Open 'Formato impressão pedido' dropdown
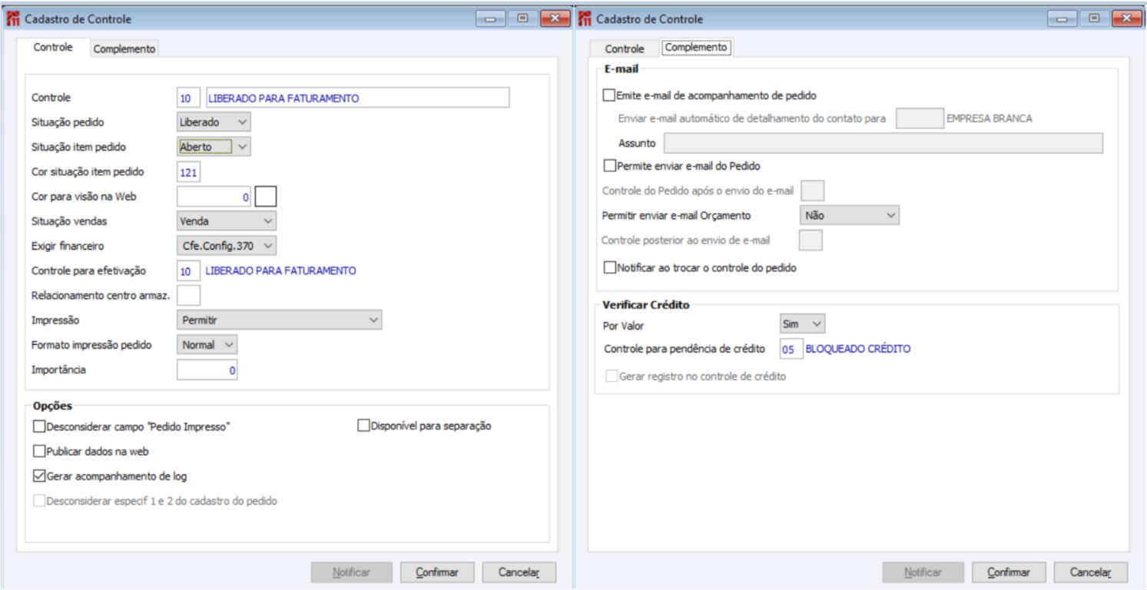The height and width of the screenshot is (590, 1147). 207,345
